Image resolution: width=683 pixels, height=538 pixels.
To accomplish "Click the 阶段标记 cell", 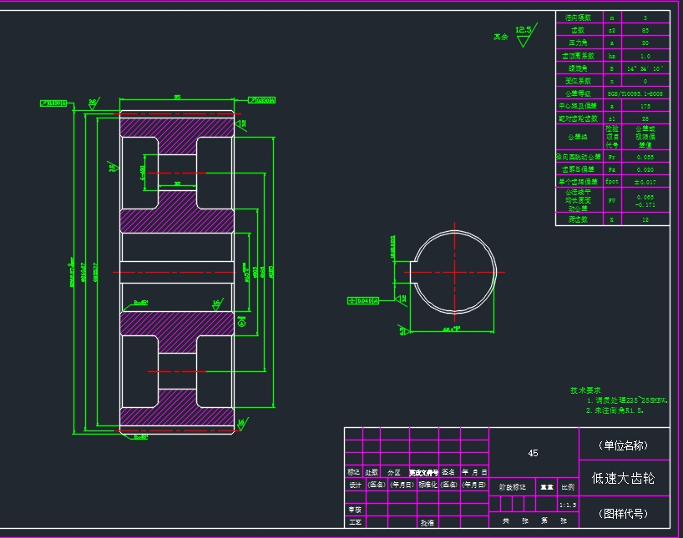I will point(513,487).
